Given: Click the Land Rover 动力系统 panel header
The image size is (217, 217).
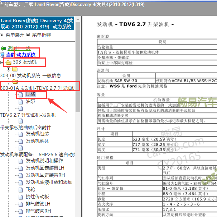Looking at the screenshot, I should click(37, 23).
